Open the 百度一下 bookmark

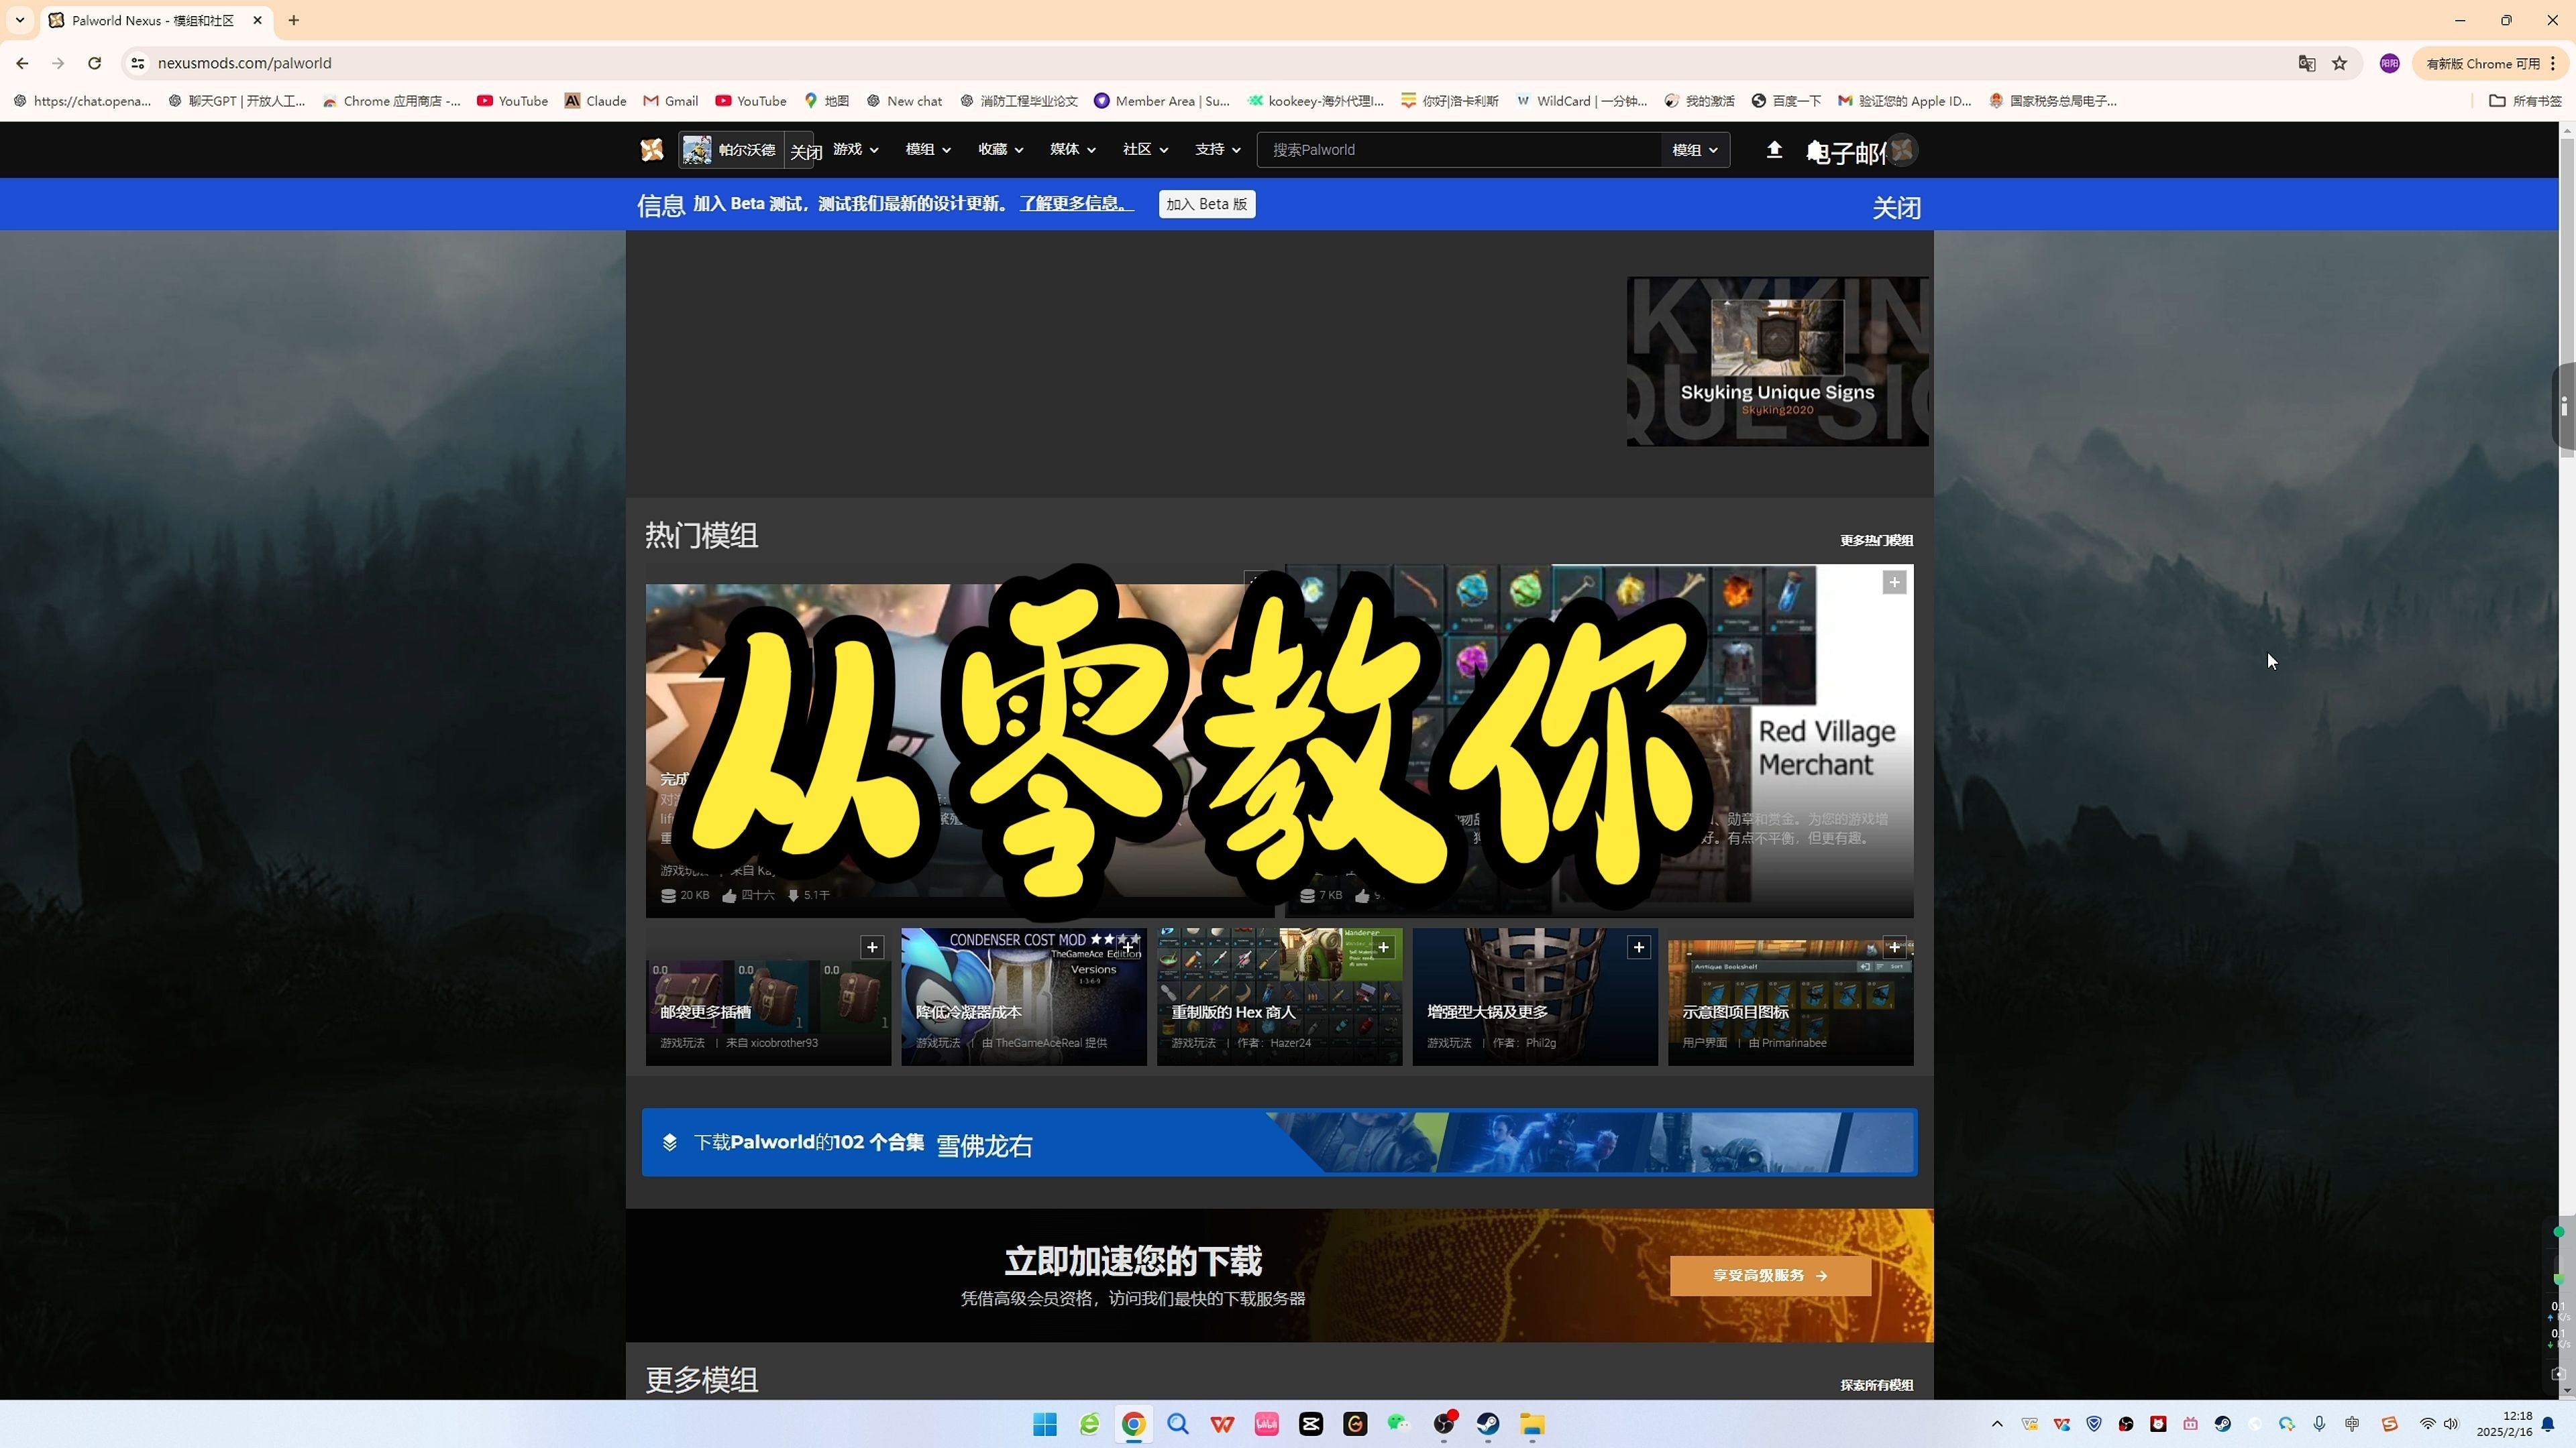[x=1786, y=101]
